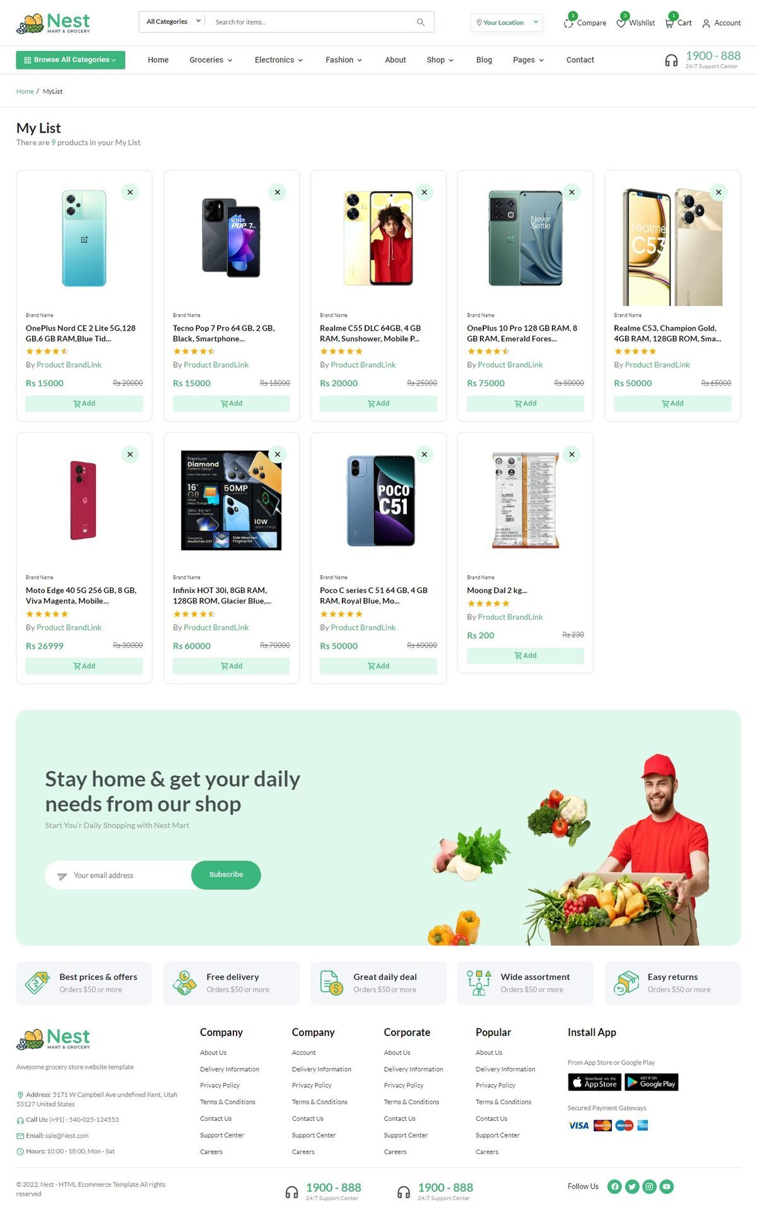Expand Browse All Categories menu

click(71, 60)
